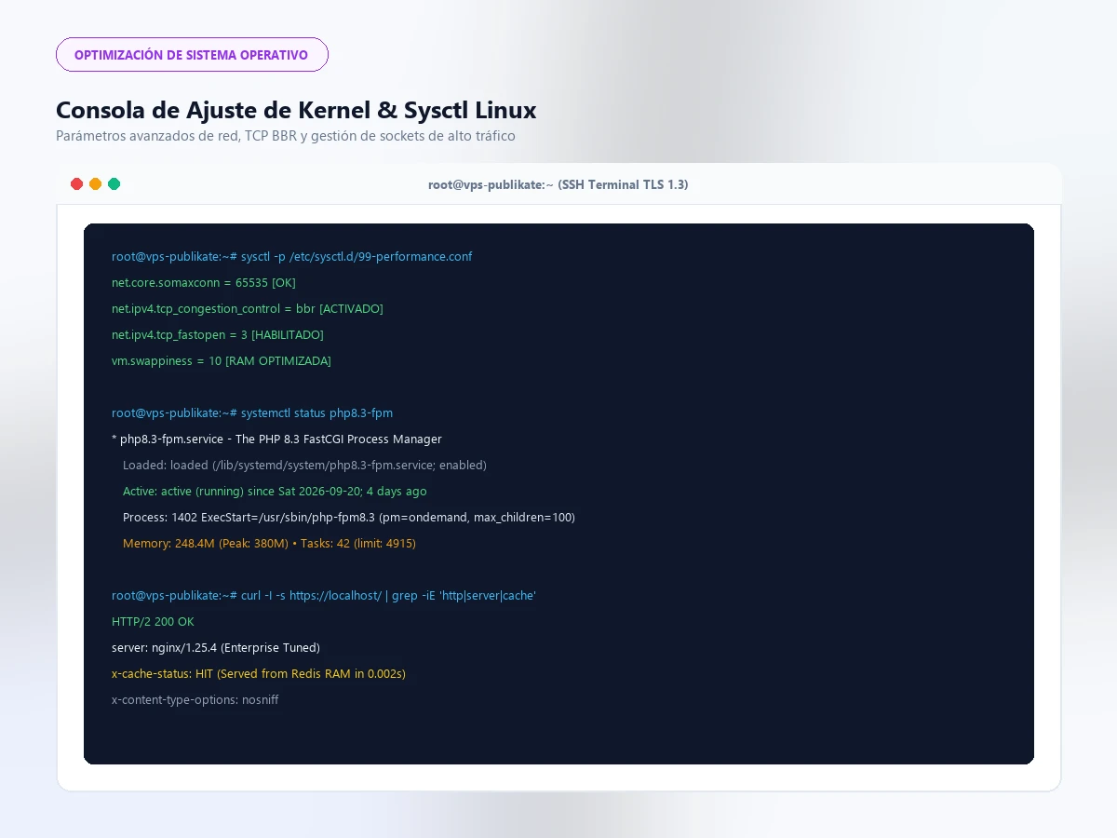Click the 'curl -I -s https://localhost/' command line
Image resolution: width=1117 pixels, height=838 pixels.
(324, 595)
